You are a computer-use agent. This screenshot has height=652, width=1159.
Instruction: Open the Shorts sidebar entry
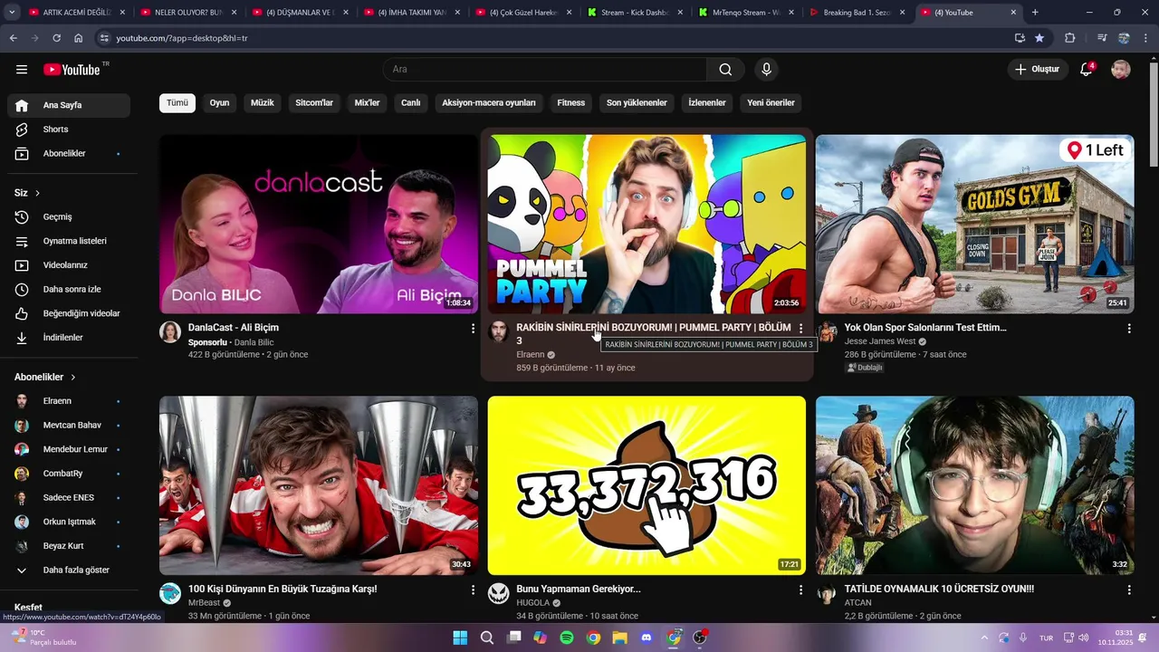tap(69, 129)
